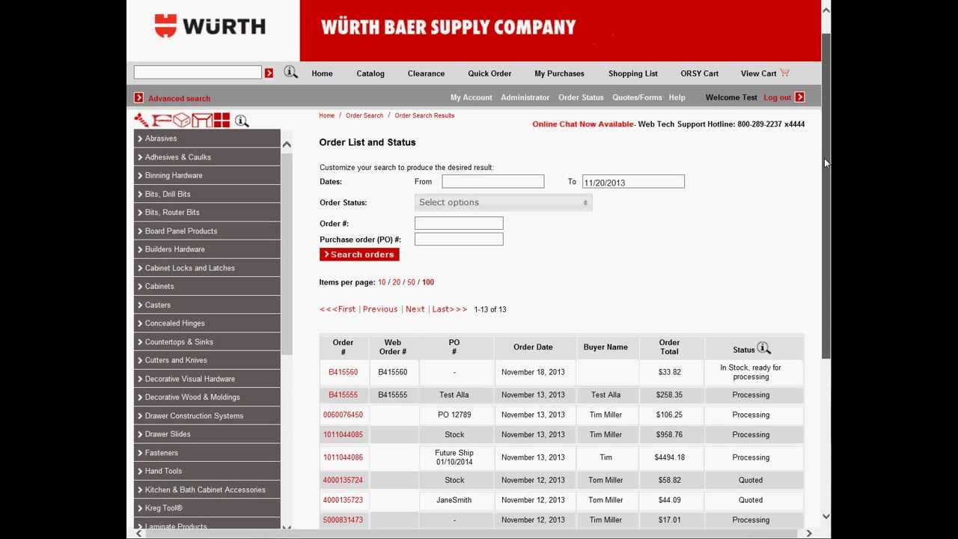Open order 1011044086
Viewport: 958px width, 539px height.
(x=343, y=457)
